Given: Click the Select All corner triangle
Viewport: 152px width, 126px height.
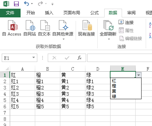Looking at the screenshot, I should coord(7,69).
